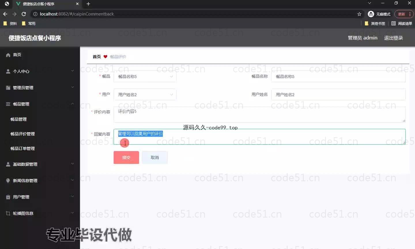
Task: Click the home icon beside 首页
Action: [8, 55]
